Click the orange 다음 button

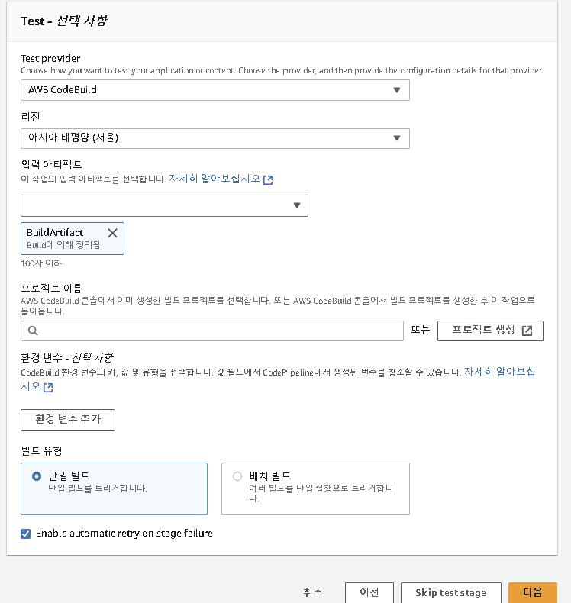pyautogui.click(x=533, y=592)
